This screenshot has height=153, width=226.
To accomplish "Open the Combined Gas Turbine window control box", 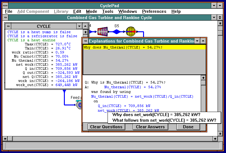I will pos(6,18).
